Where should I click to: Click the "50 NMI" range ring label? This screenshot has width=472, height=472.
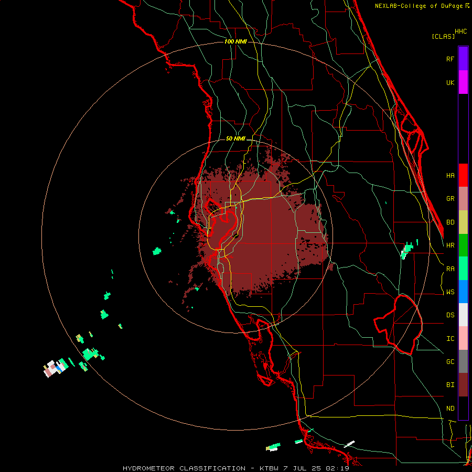coord(235,139)
